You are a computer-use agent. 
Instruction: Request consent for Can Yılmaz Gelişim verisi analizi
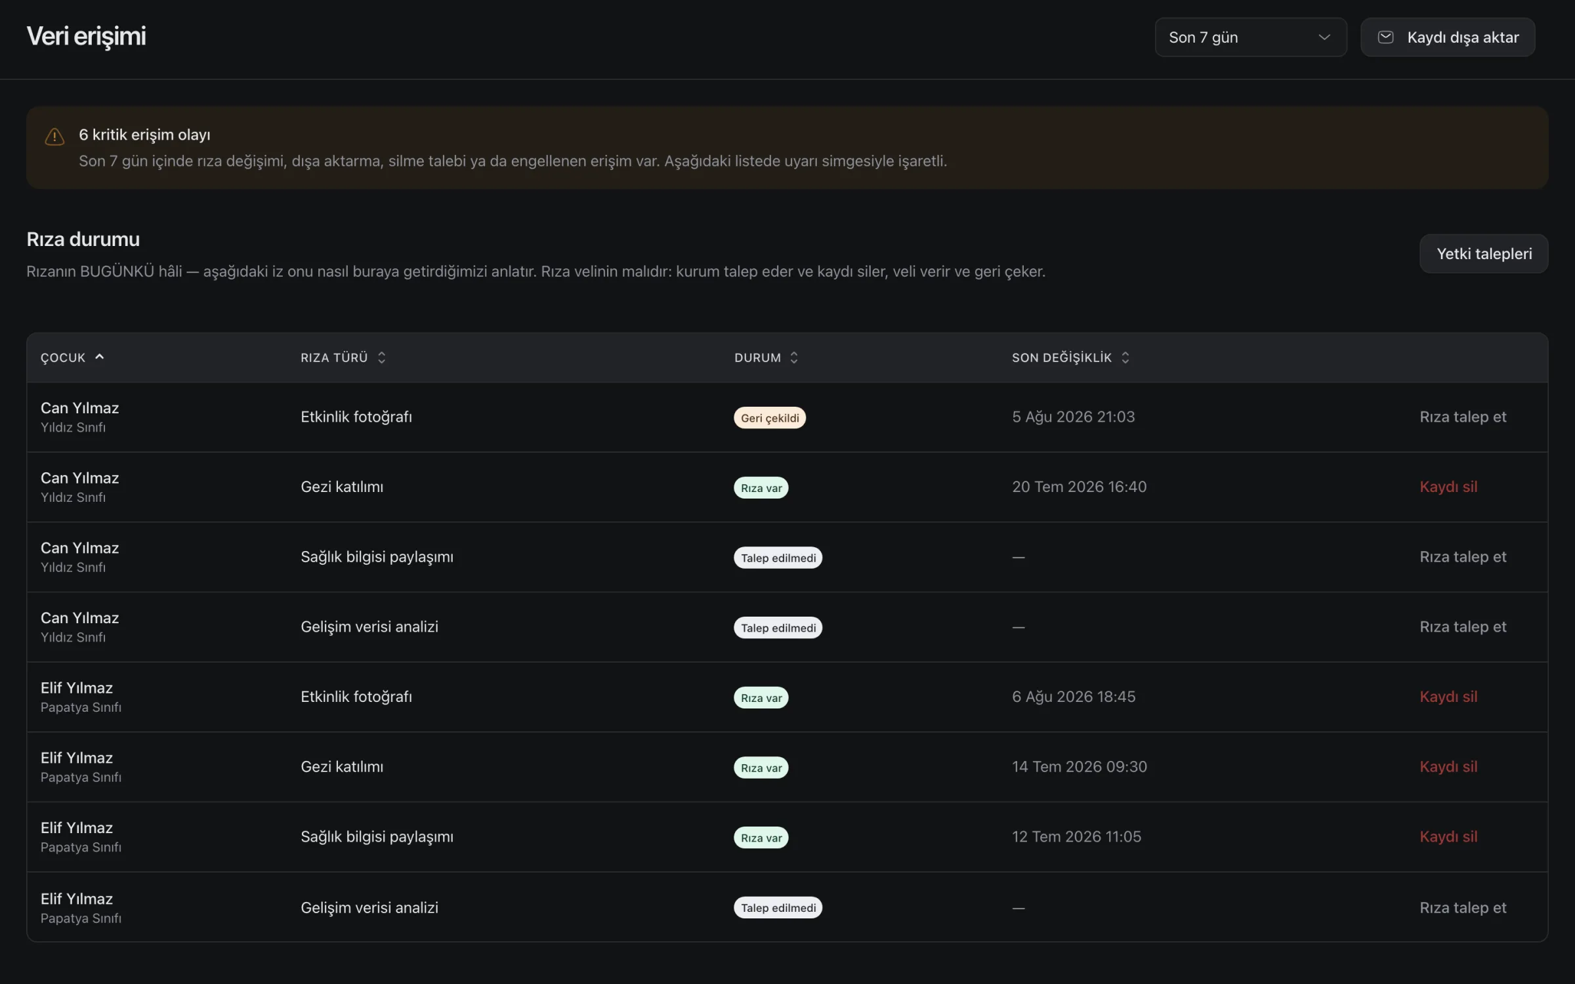[x=1462, y=627]
